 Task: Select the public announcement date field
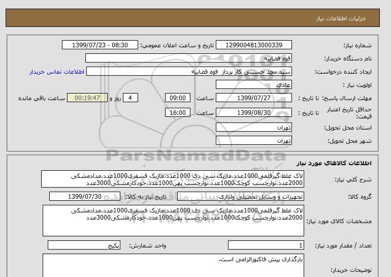(100, 45)
